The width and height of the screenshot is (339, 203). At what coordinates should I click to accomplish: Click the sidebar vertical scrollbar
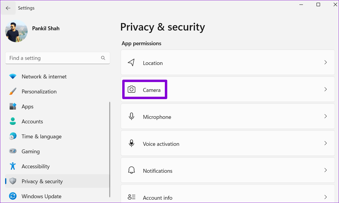coord(110,149)
